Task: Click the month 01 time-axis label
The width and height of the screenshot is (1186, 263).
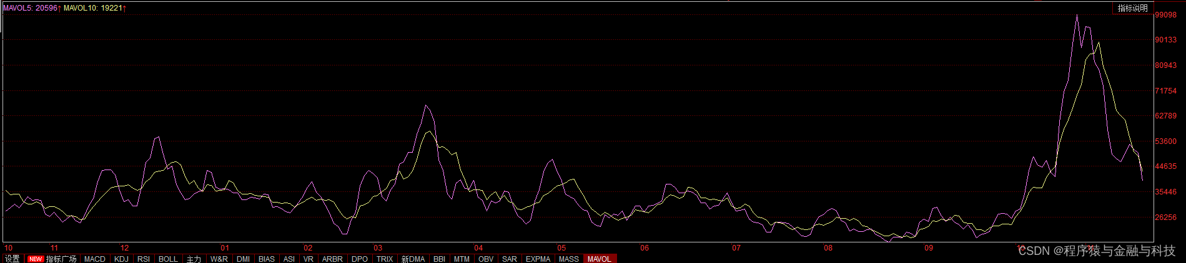Action: coord(225,248)
